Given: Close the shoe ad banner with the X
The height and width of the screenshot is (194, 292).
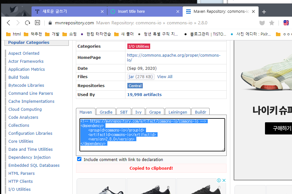Looking at the screenshot, I should point(224,180).
